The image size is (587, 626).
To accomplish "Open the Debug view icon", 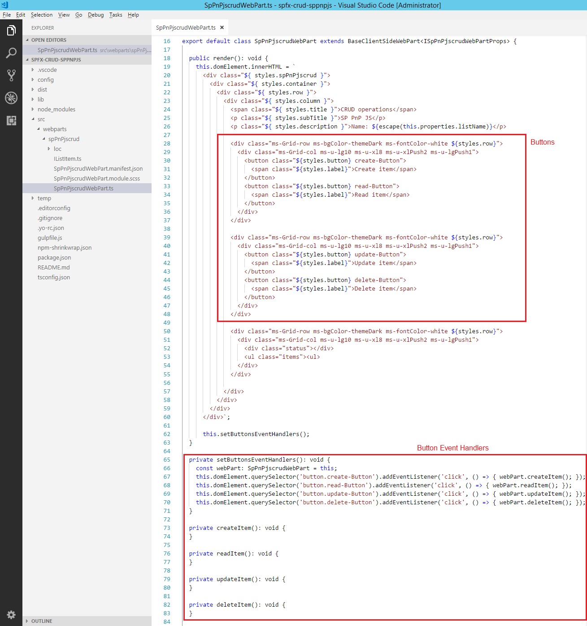I will [11, 98].
